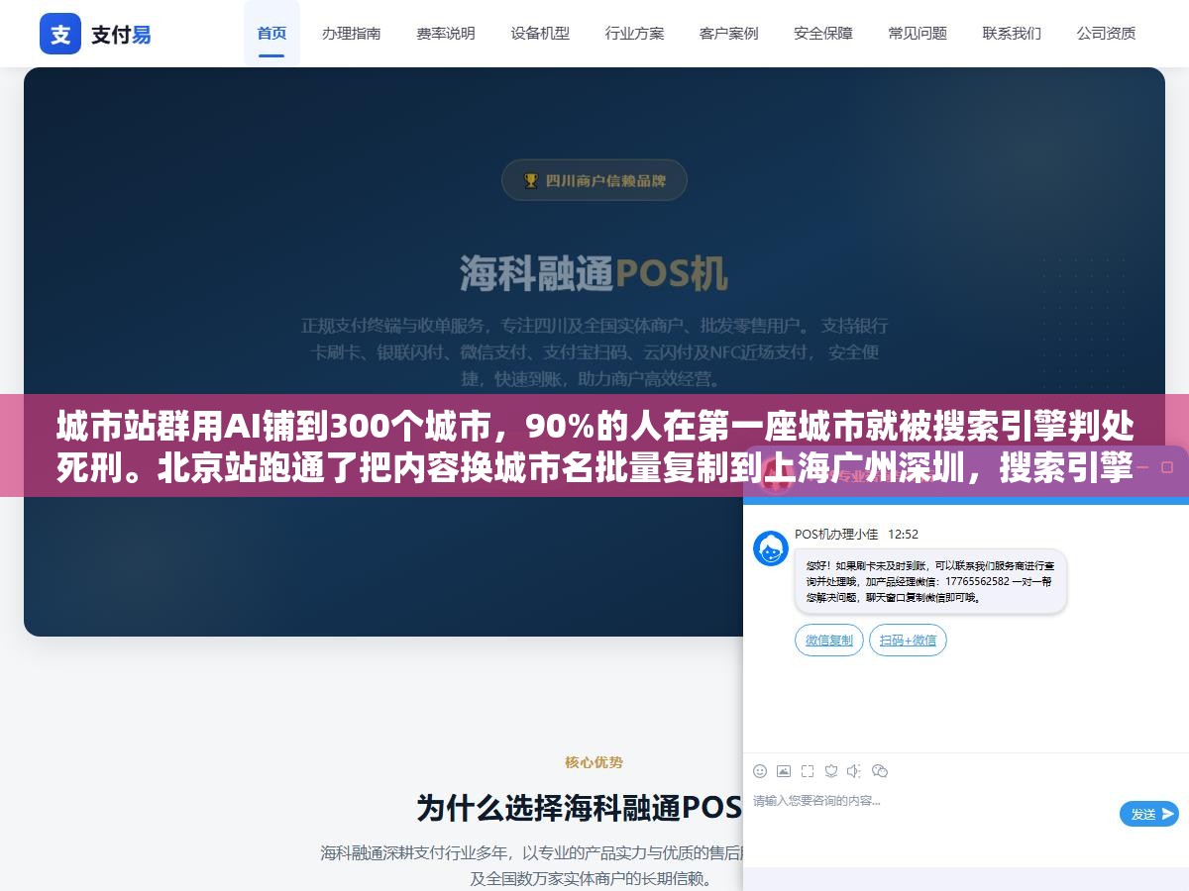
Task: Select 客户案例 in the top menu
Action: click(x=729, y=34)
